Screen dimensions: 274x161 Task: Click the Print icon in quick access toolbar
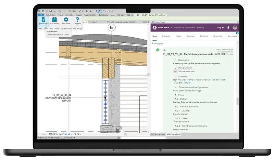[x=70, y=11]
